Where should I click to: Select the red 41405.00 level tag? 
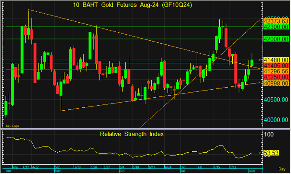tap(276, 66)
